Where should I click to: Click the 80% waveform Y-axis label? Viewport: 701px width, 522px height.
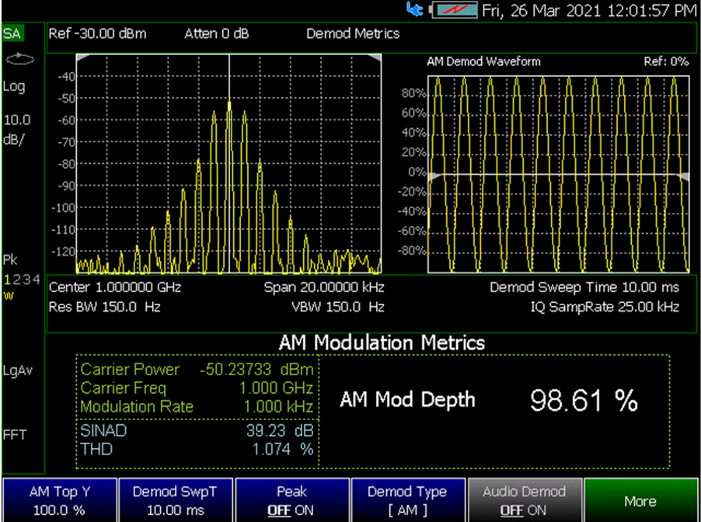click(x=414, y=93)
